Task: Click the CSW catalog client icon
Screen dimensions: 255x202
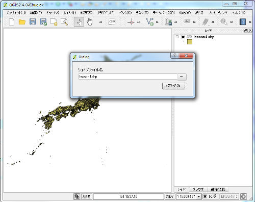Action: (112, 21)
